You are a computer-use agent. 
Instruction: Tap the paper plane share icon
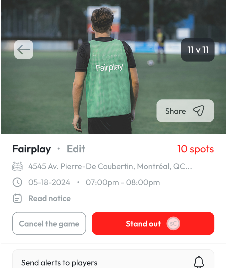pos(199,111)
